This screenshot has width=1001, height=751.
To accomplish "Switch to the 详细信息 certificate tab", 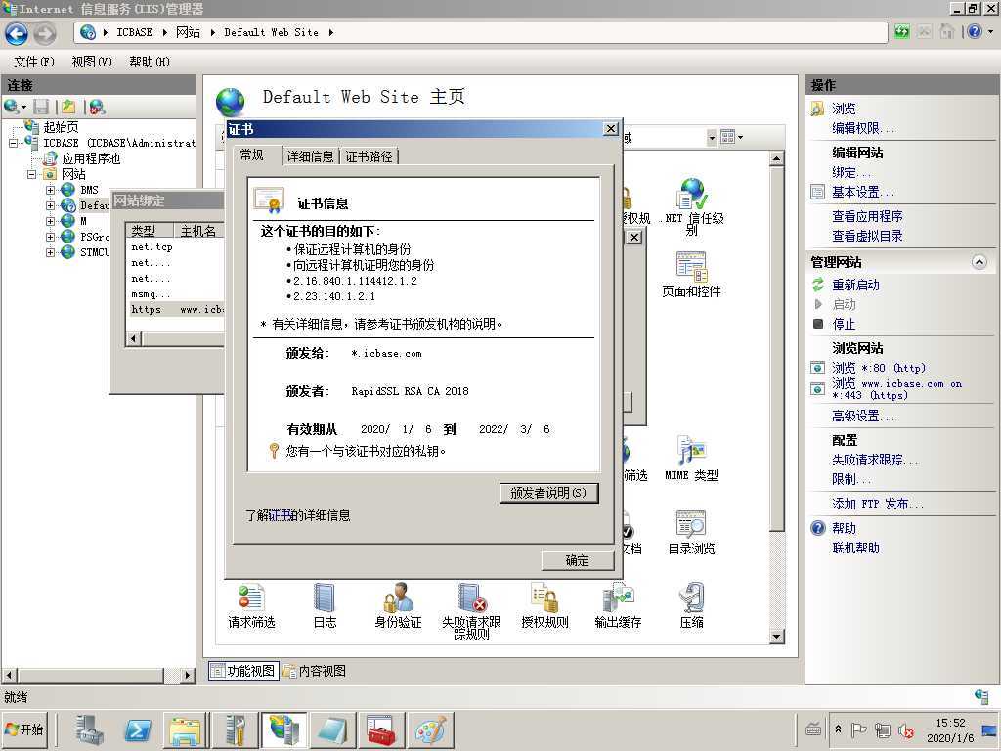I will [310, 156].
